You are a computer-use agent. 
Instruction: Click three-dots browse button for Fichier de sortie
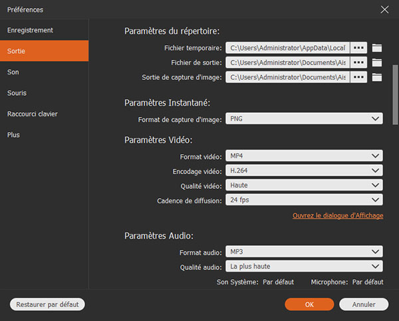359,62
